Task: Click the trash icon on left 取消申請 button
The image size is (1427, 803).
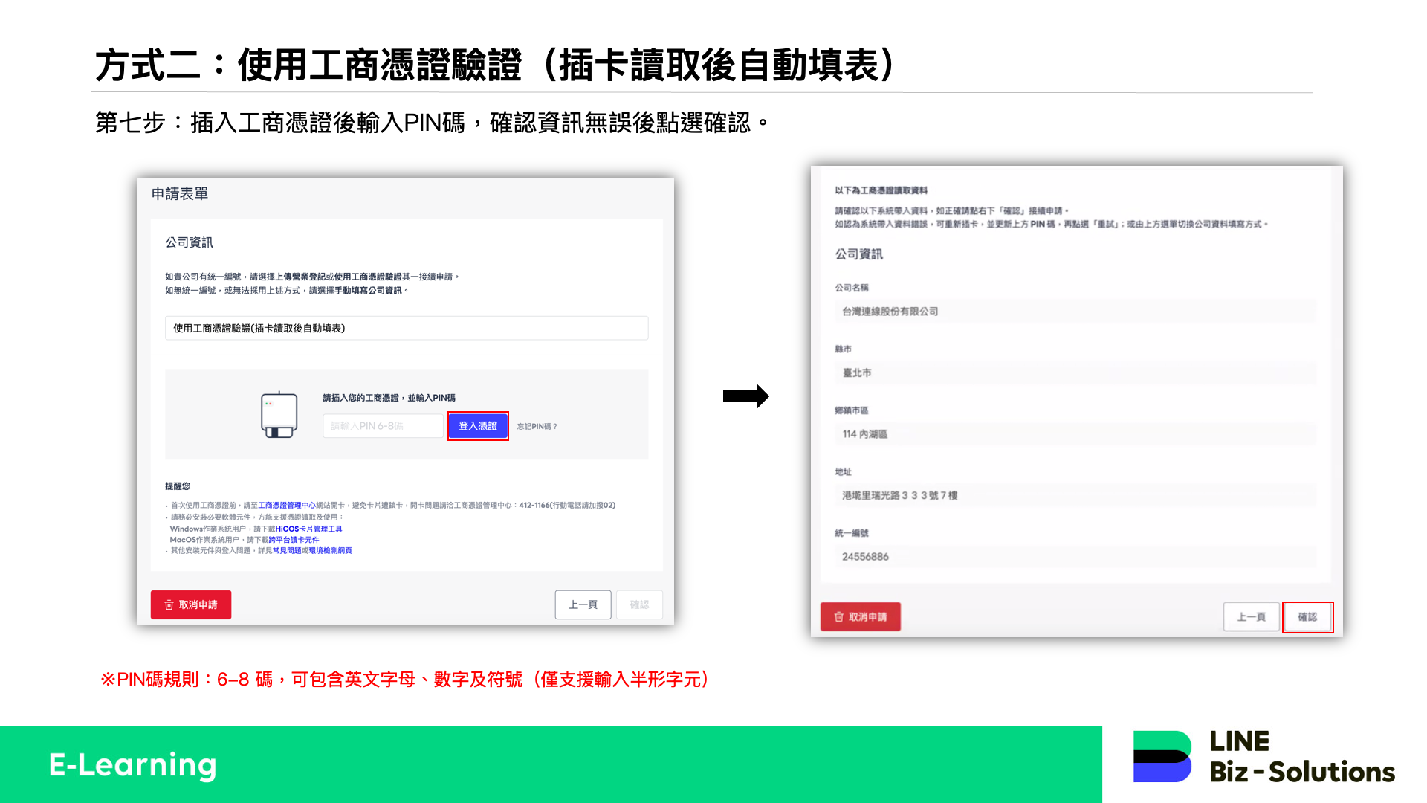Action: [x=168, y=604]
